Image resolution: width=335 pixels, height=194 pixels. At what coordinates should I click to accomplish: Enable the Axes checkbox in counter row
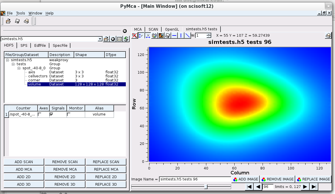coord(40,114)
